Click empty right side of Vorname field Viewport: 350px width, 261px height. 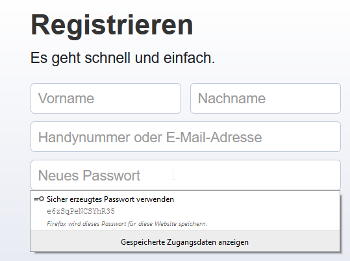tap(138, 99)
